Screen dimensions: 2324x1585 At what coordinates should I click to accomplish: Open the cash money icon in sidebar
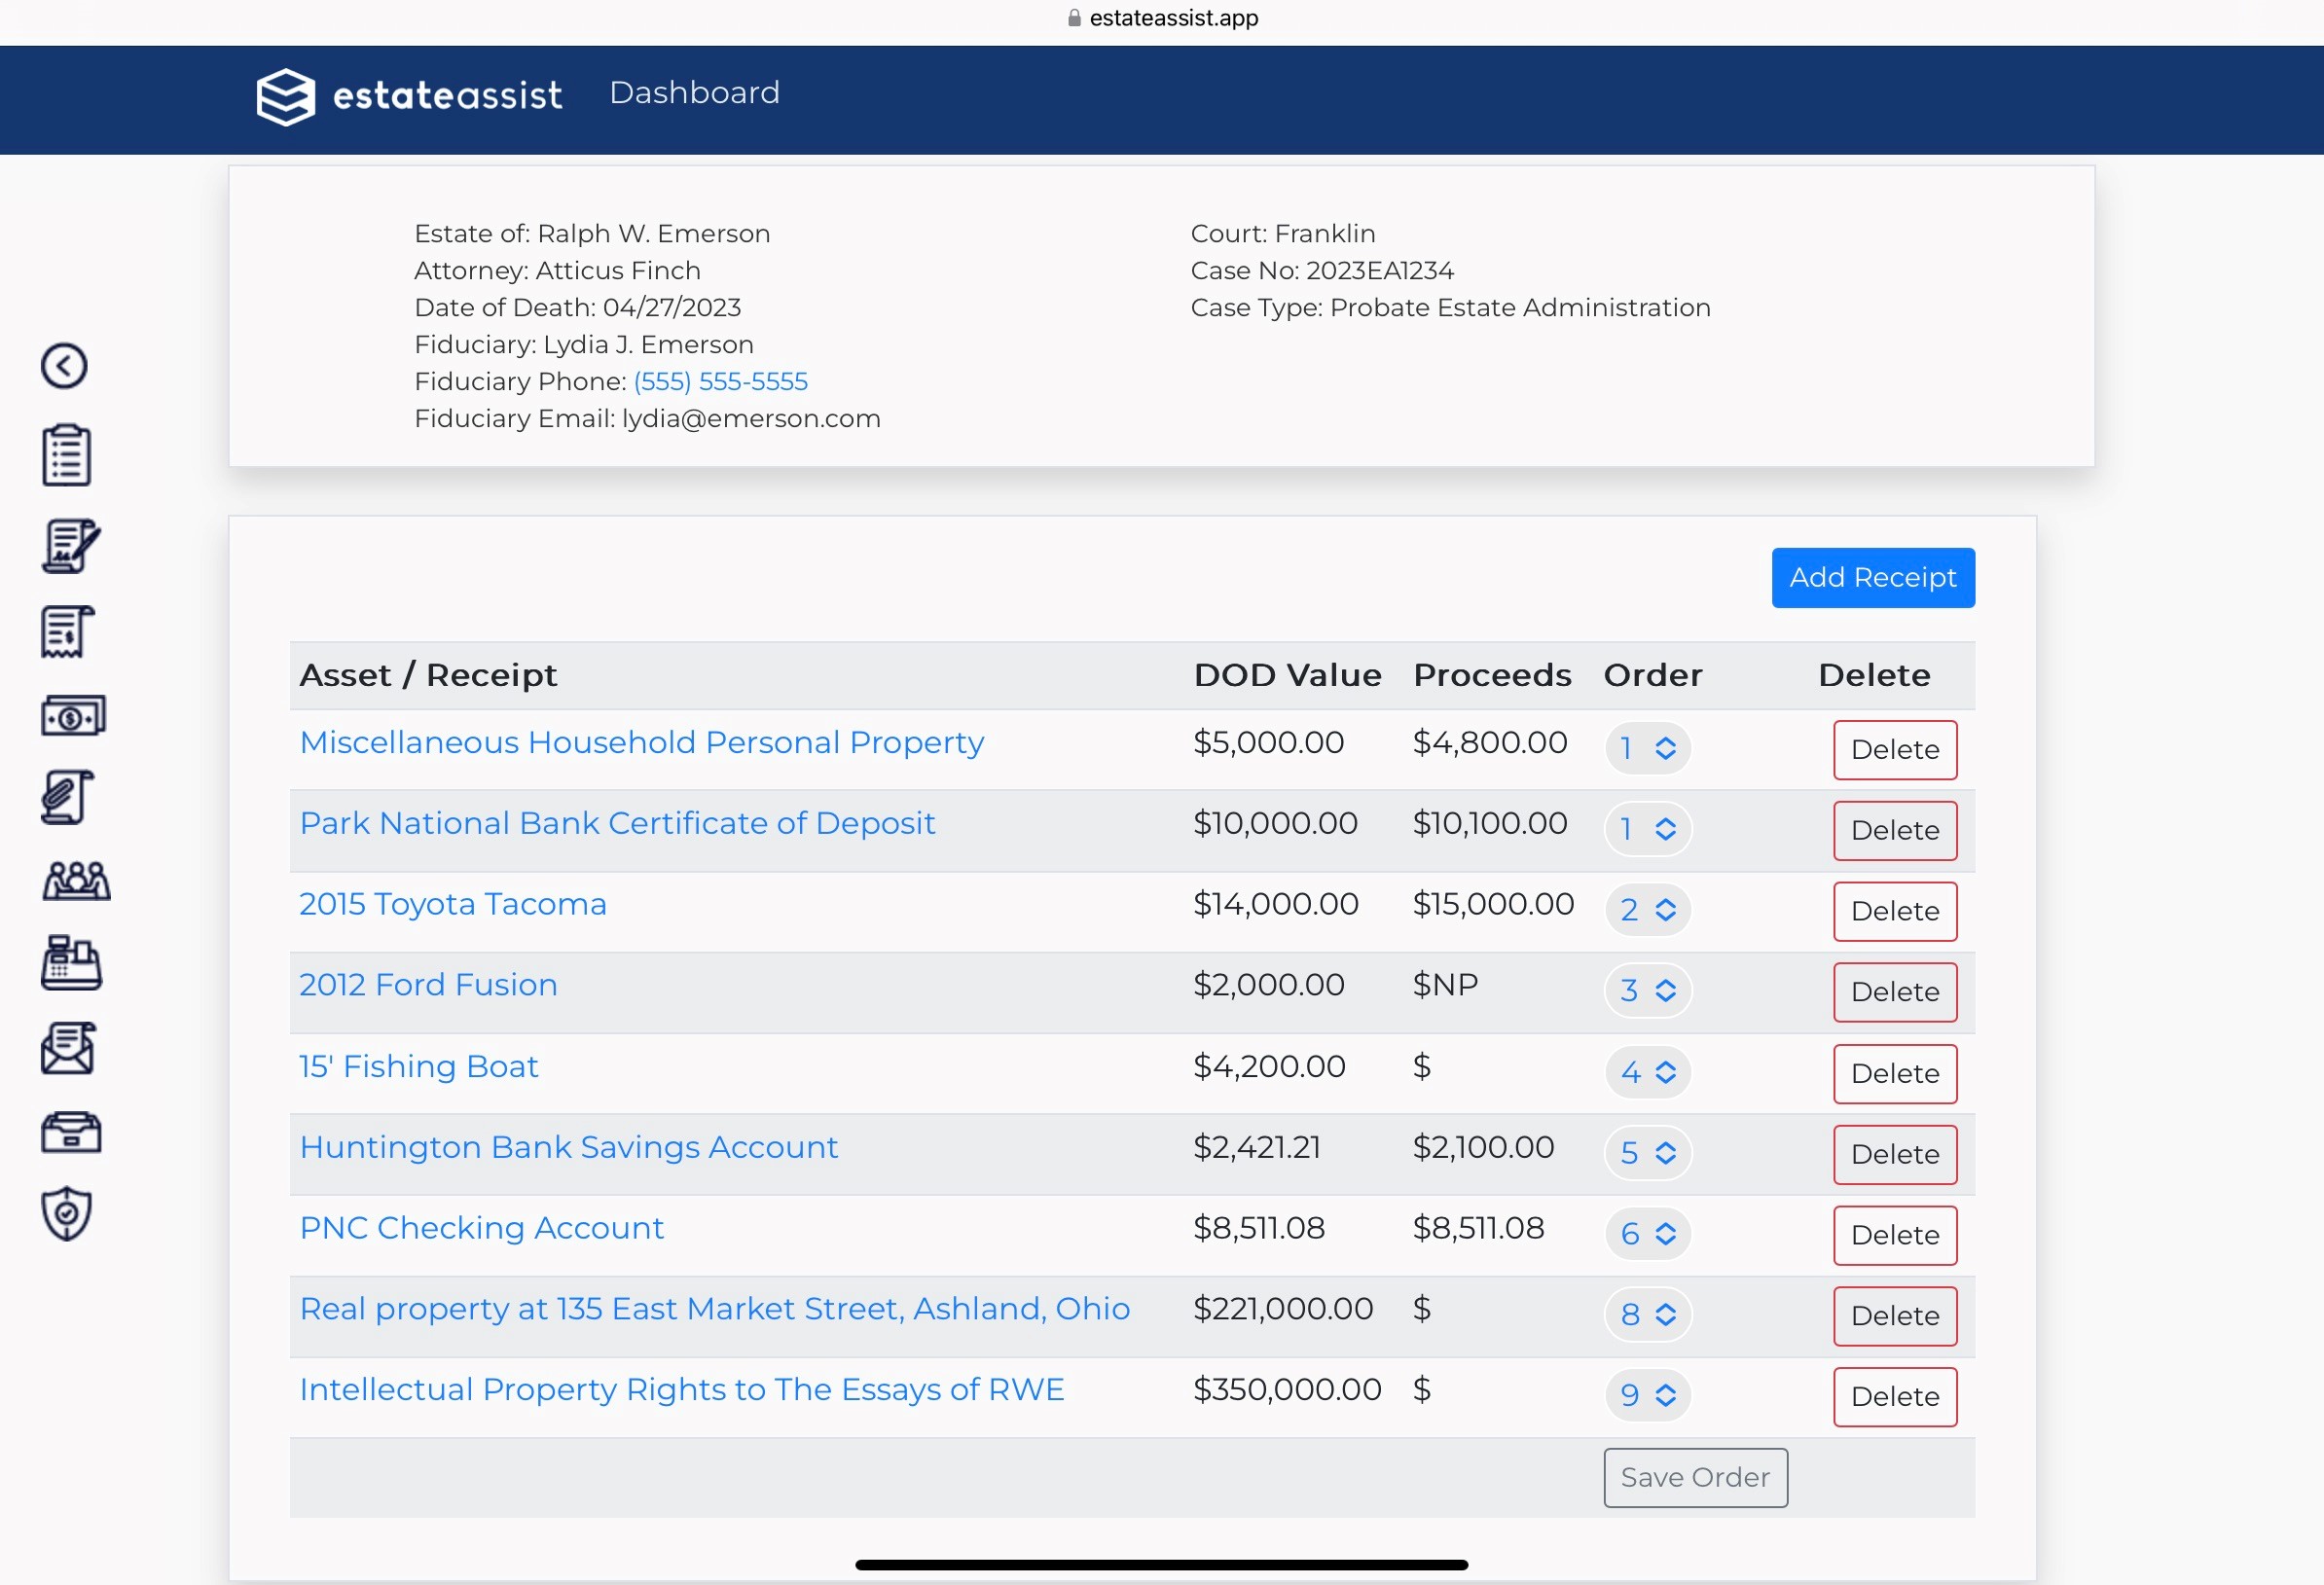tap(73, 716)
